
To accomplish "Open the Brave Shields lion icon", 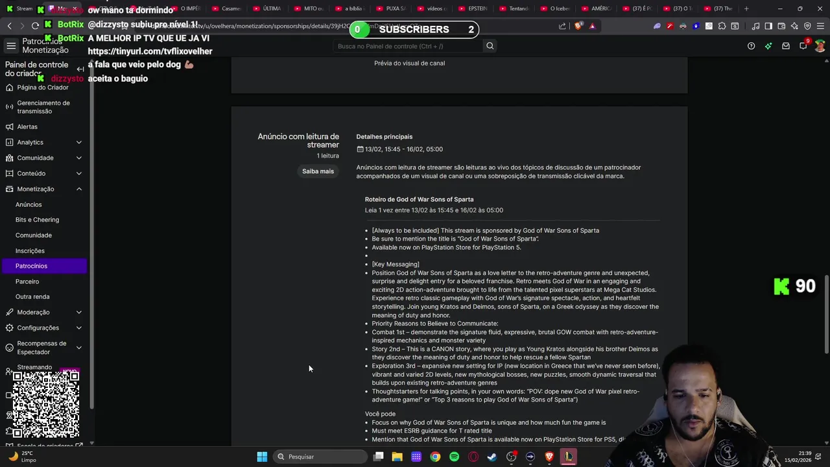I will 578,26.
